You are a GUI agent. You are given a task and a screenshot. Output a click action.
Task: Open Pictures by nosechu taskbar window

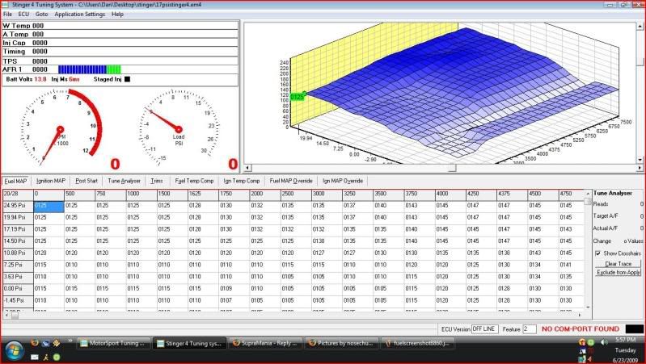pyautogui.click(x=341, y=344)
